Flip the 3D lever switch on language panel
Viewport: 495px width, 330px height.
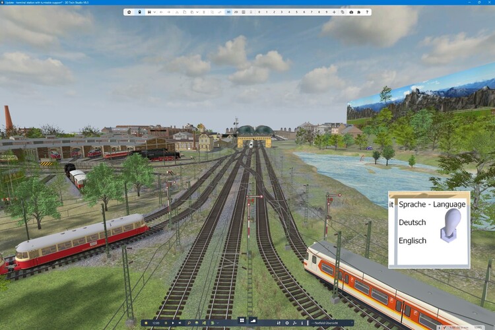(x=451, y=225)
